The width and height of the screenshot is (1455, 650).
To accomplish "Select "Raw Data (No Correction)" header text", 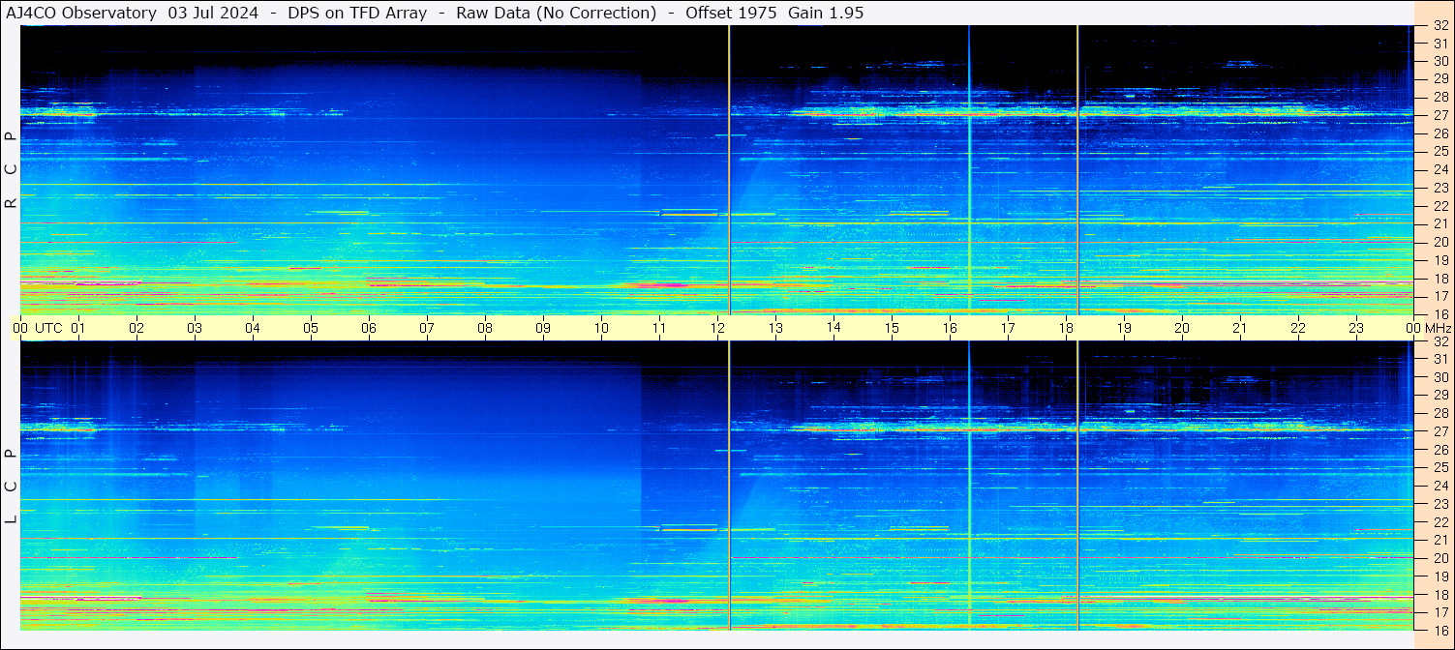I will coord(557,13).
